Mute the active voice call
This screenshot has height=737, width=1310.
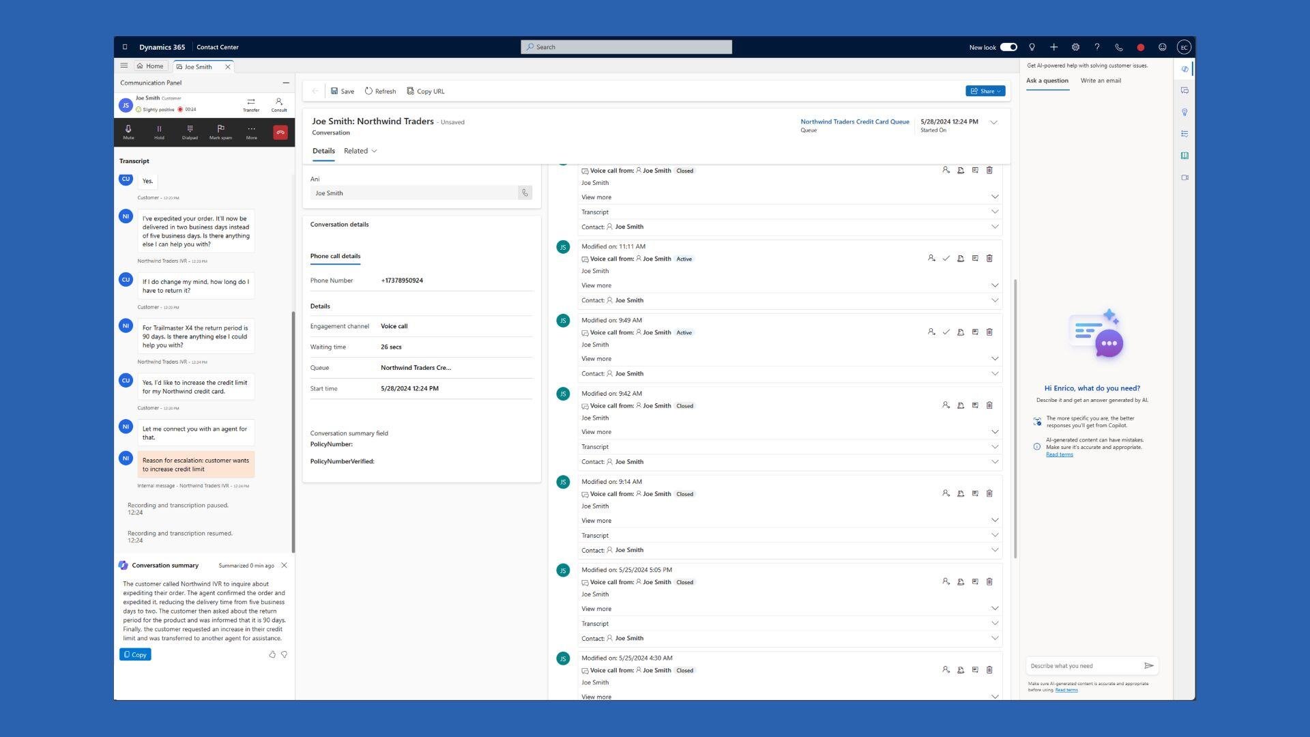coord(128,131)
